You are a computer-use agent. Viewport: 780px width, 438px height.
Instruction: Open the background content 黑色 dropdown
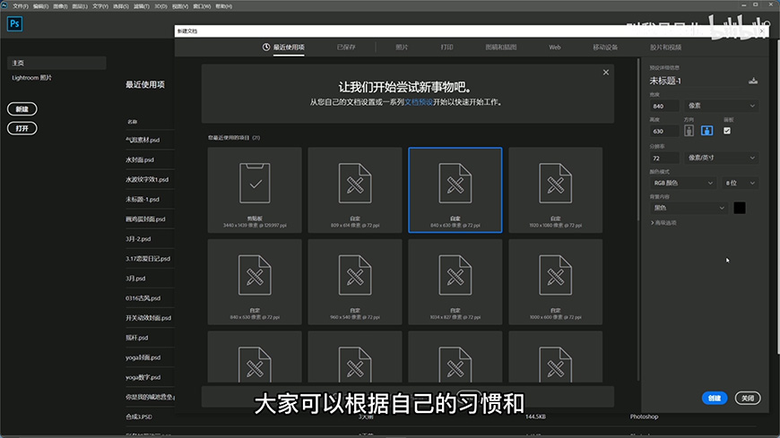pos(689,208)
